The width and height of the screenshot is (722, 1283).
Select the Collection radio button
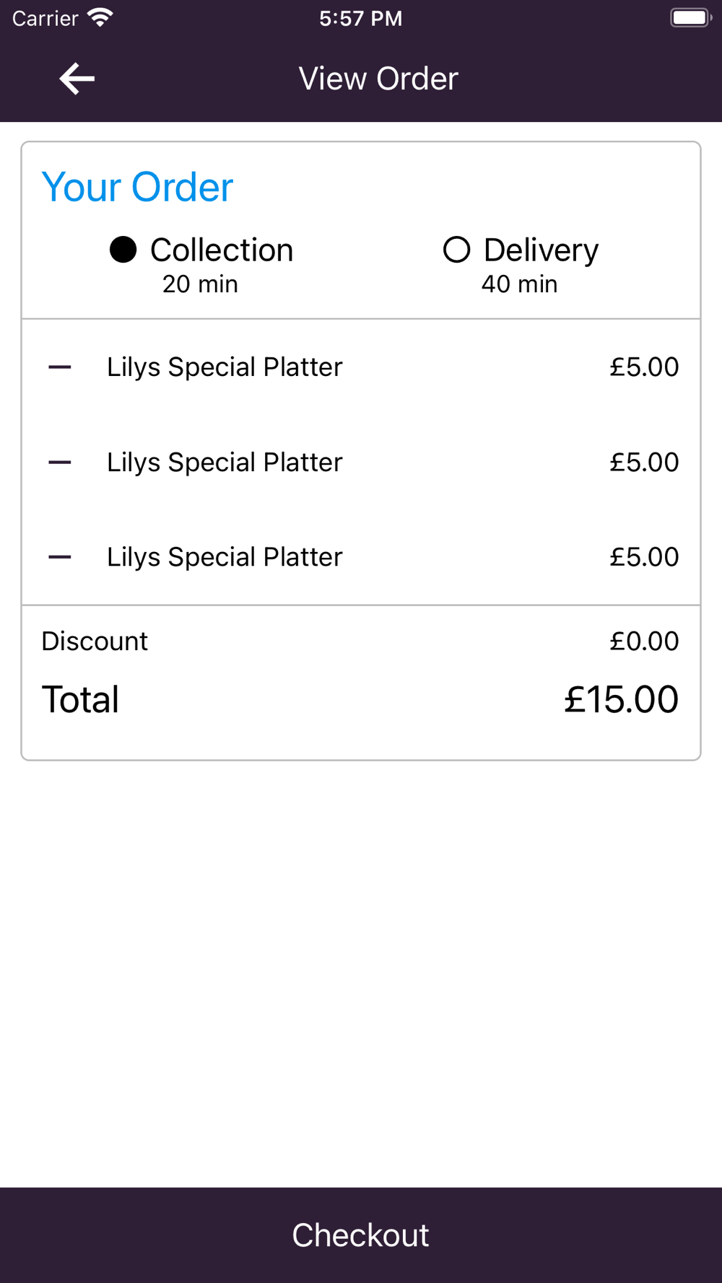(123, 250)
